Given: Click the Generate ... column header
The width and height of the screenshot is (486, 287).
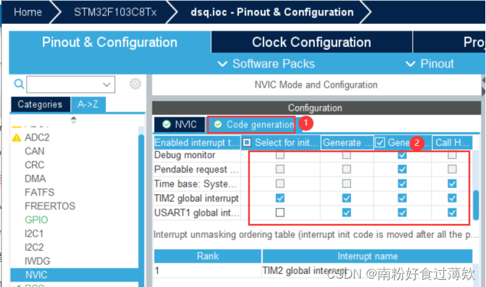Looking at the screenshot, I should [x=347, y=142].
